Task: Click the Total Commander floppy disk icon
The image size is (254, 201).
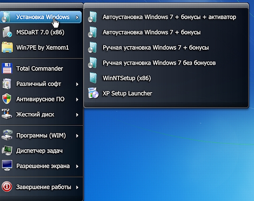Action: click(7, 69)
